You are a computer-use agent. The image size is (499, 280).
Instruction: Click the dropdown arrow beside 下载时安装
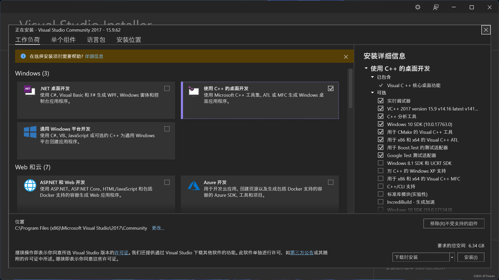(x=452, y=257)
